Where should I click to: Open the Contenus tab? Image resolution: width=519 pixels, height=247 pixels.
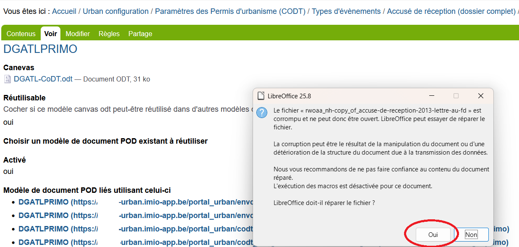(21, 34)
